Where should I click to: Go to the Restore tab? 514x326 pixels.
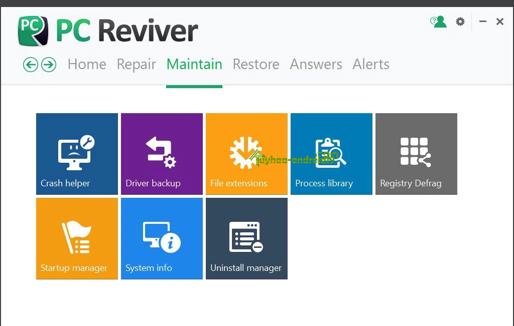[256, 64]
